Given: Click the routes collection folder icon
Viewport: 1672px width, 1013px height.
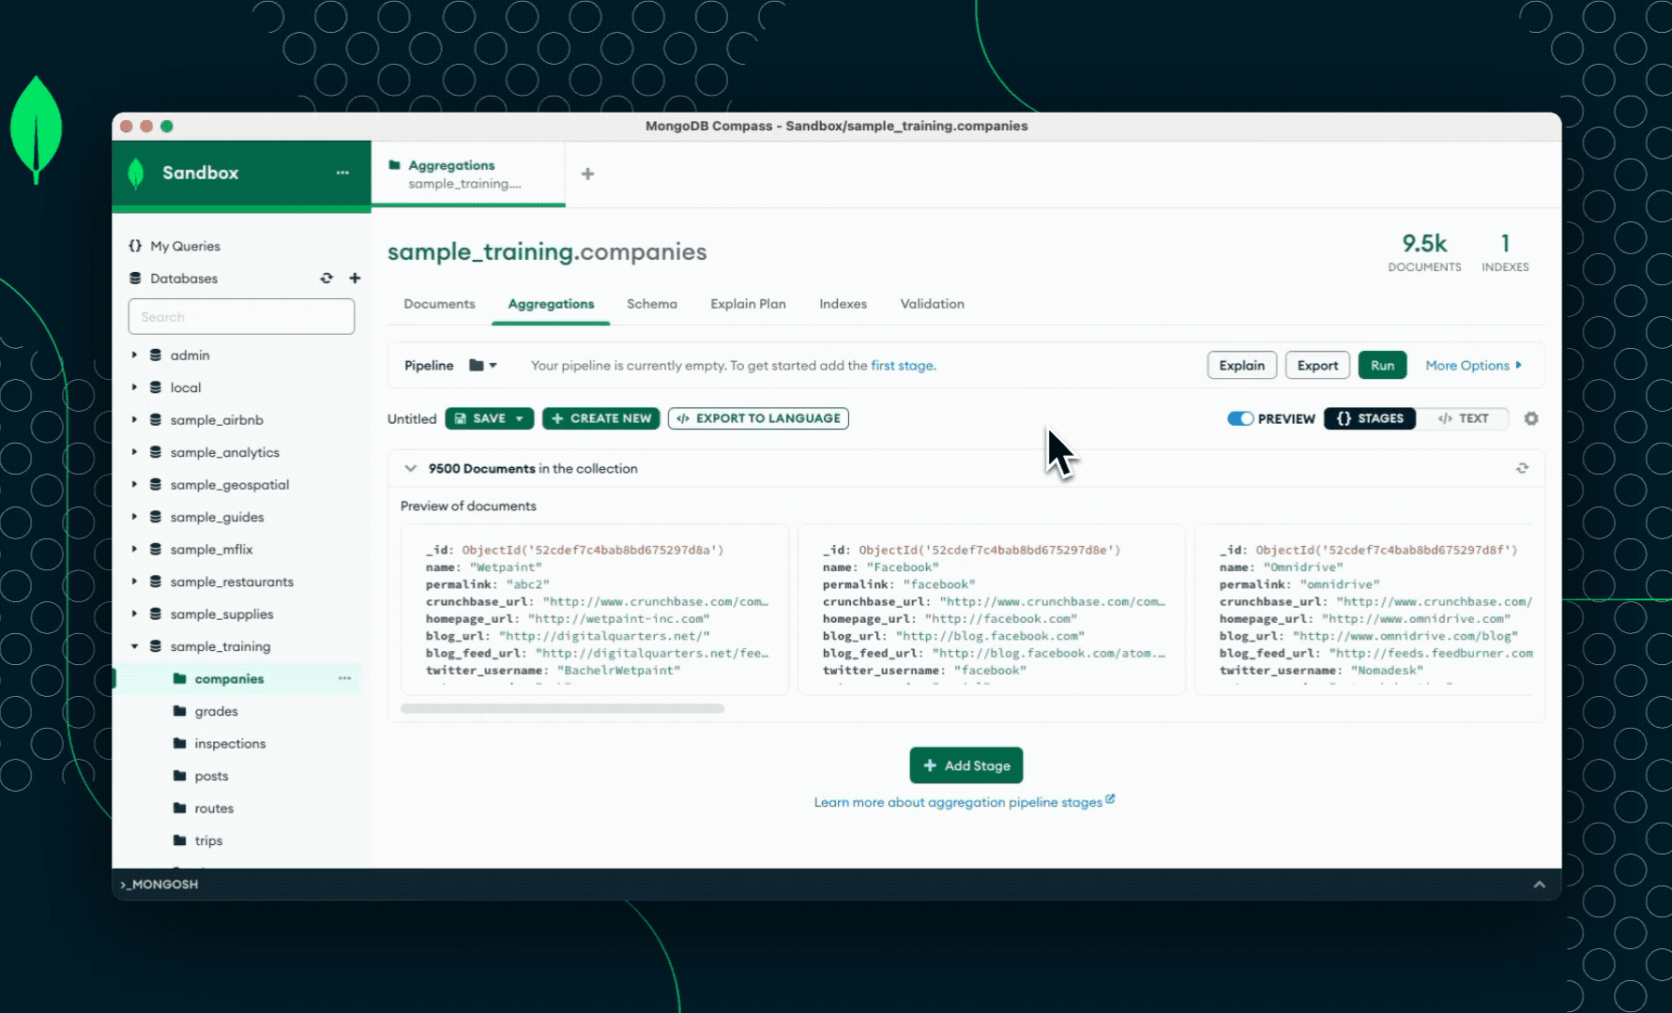Looking at the screenshot, I should pyautogui.click(x=180, y=808).
